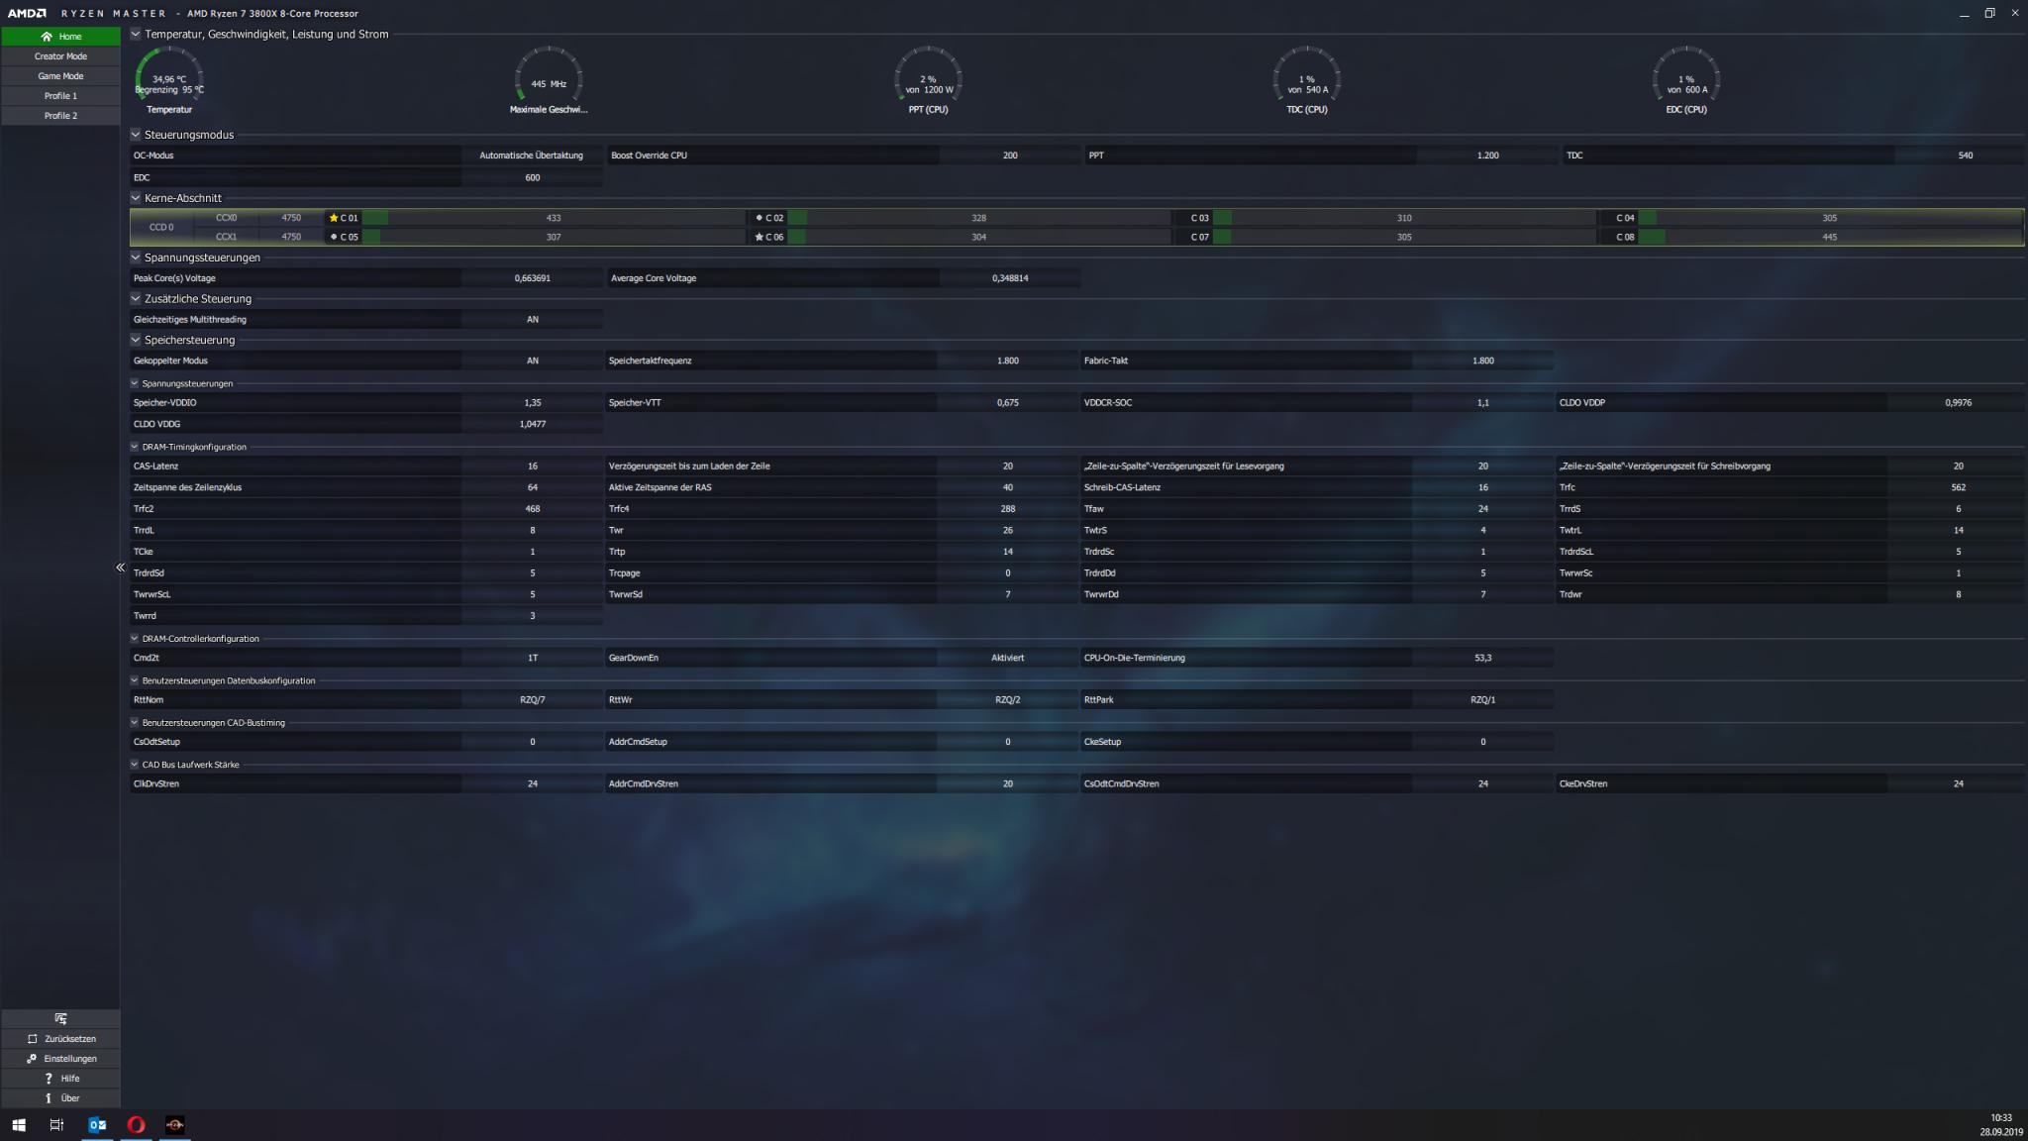Screen dimensions: 2028x1141
Task: Collapse Benutzersteuerungen CAD-Bustiming subsection
Action: pos(135,723)
